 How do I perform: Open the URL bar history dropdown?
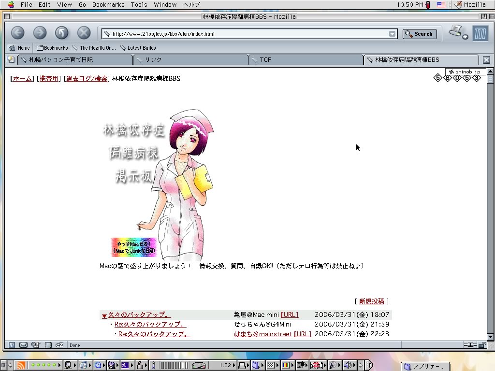point(393,34)
